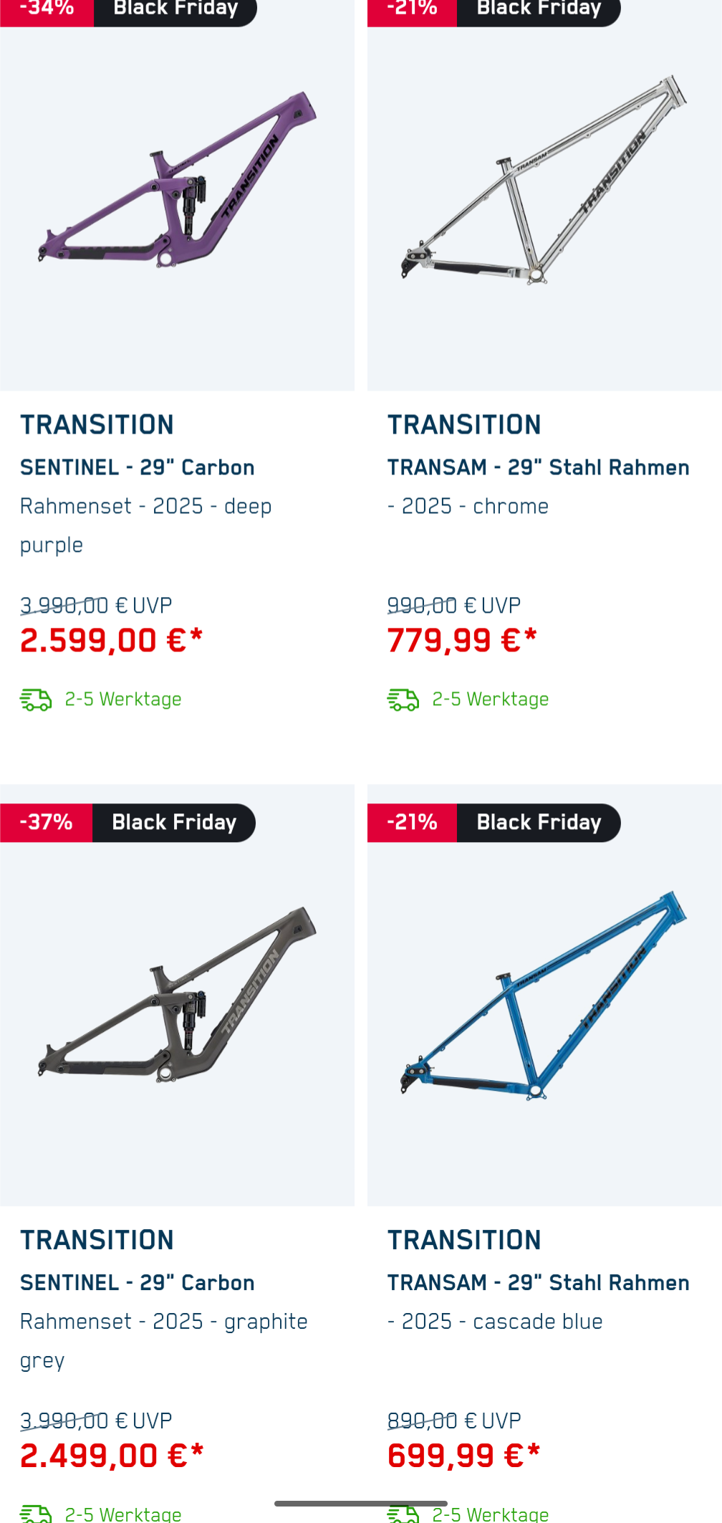The width and height of the screenshot is (722, 1523).
Task: Tap the -37% discount badge
Action: (x=47, y=822)
